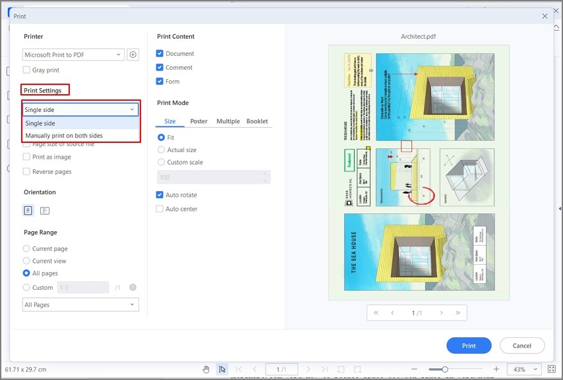
Task: Choose landscape orientation icon
Action: click(x=44, y=210)
